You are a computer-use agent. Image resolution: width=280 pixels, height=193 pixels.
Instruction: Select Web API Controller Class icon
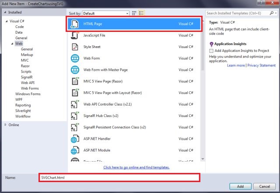click(x=75, y=104)
